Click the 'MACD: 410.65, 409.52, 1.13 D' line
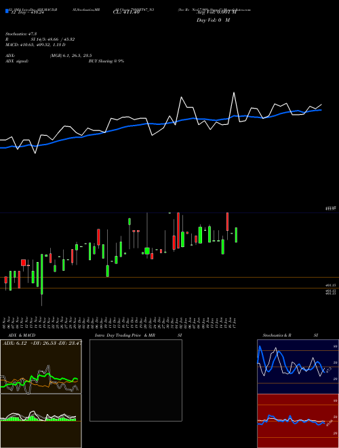 pyautogui.click(x=35, y=45)
